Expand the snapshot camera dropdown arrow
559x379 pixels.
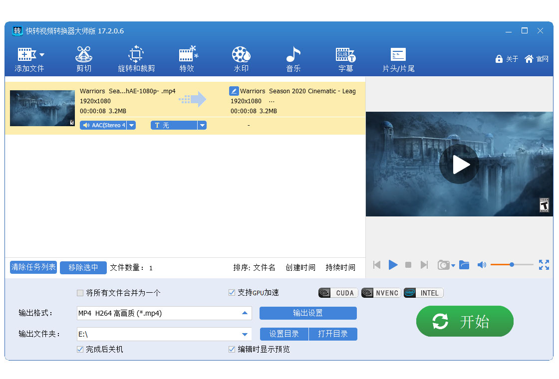[x=453, y=265]
